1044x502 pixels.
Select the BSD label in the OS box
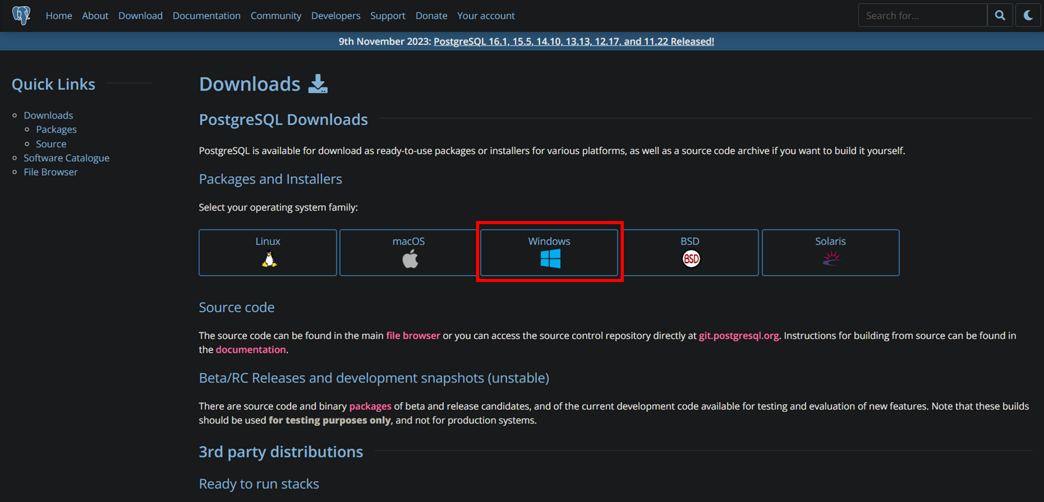click(690, 241)
